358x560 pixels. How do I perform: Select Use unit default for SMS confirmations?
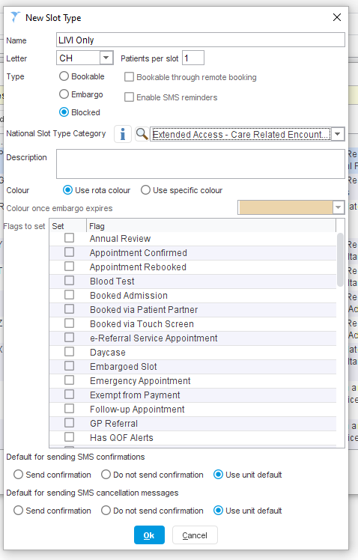click(218, 475)
